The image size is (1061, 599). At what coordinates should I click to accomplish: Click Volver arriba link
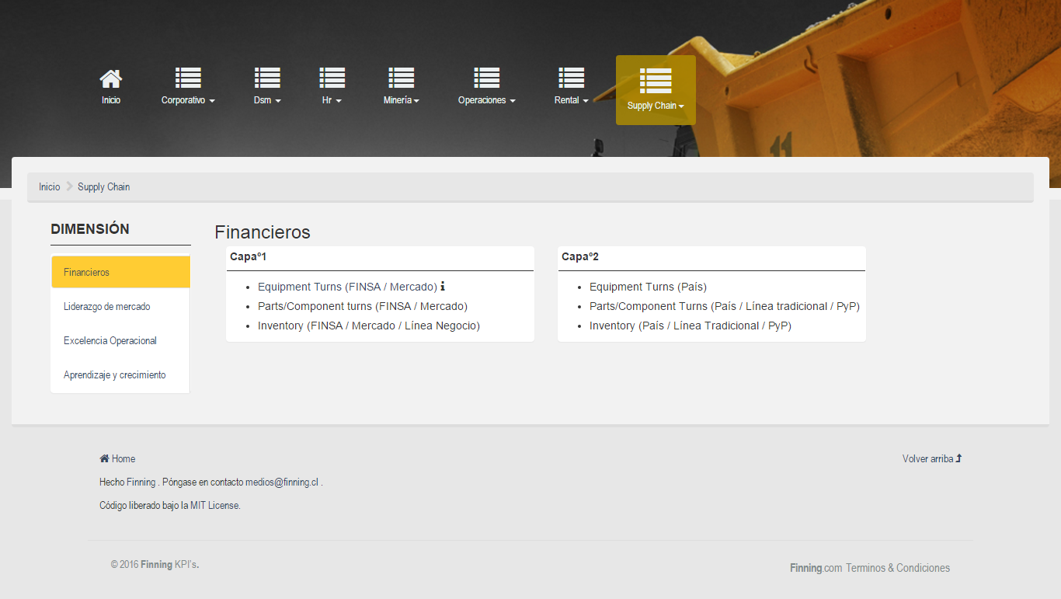931,459
